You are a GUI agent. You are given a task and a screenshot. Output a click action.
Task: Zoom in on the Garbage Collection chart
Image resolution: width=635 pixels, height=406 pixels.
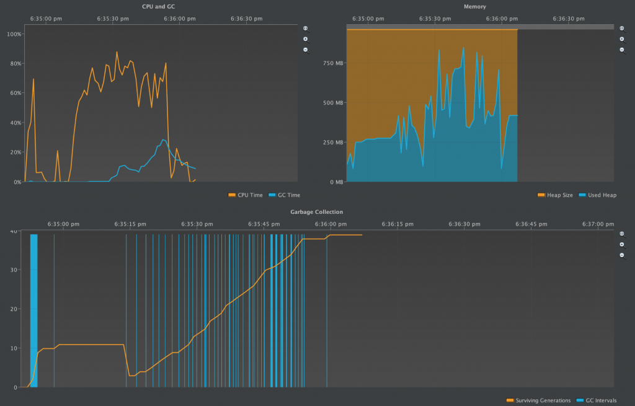(621, 245)
